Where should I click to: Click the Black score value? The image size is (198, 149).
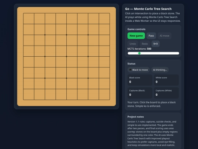[130, 82]
